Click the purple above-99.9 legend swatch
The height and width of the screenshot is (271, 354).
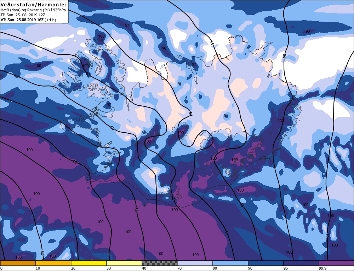336,263
